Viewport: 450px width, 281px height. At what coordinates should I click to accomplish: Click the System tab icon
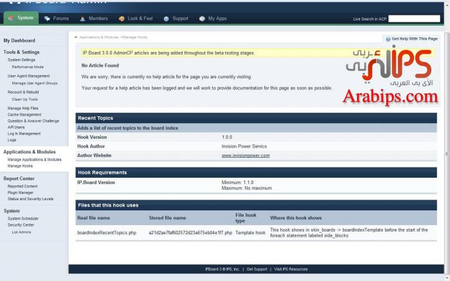pyautogui.click(x=11, y=19)
